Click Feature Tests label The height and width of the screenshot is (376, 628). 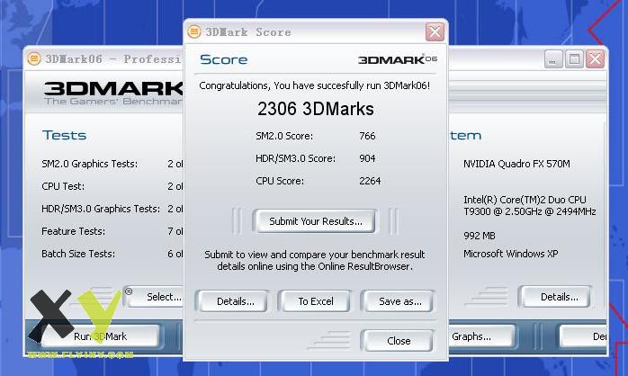tap(73, 231)
